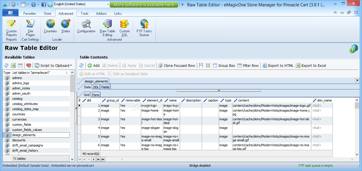The height and width of the screenshot is (171, 362).
Task: Click the blue help question-mark icon in title bar
Action: (33, 5)
